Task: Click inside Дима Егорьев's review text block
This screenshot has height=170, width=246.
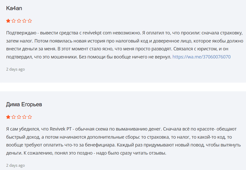Action: (x=121, y=140)
